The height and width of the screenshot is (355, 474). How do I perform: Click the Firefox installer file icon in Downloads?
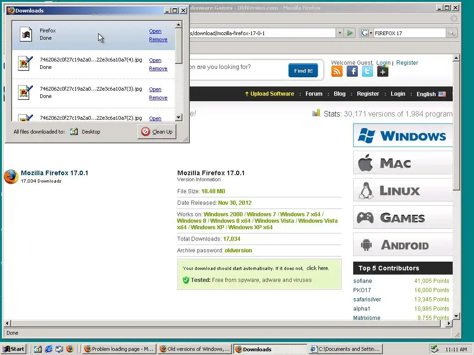pos(26,34)
